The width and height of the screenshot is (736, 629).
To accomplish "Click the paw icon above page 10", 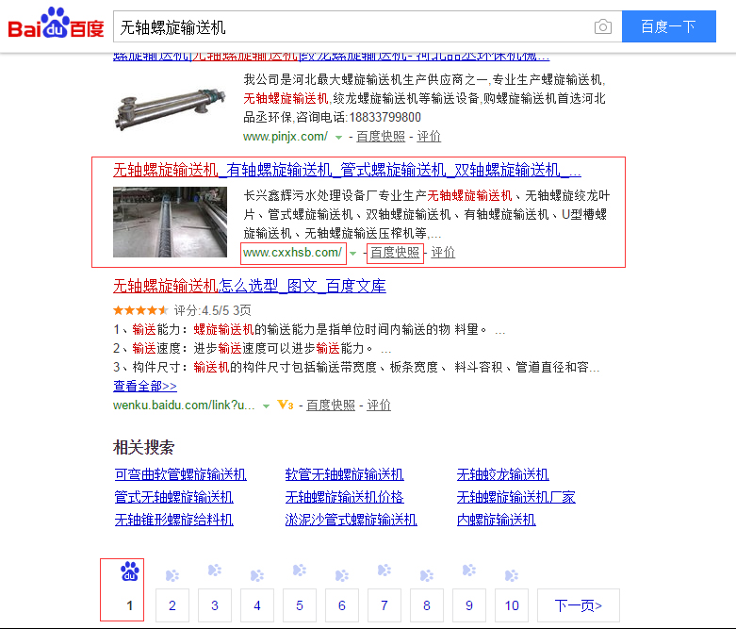I will (512, 575).
